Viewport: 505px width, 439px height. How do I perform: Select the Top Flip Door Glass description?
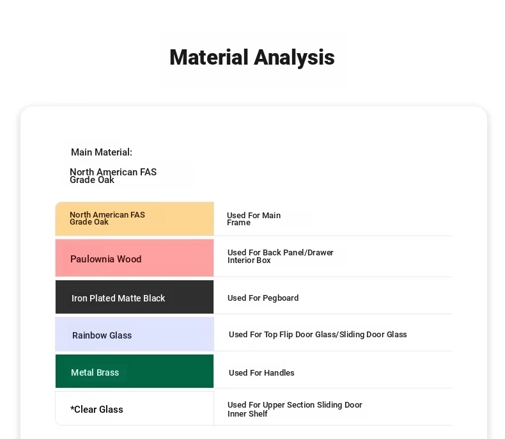(x=318, y=335)
